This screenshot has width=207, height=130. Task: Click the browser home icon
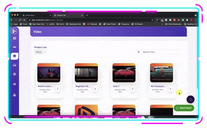24,20
